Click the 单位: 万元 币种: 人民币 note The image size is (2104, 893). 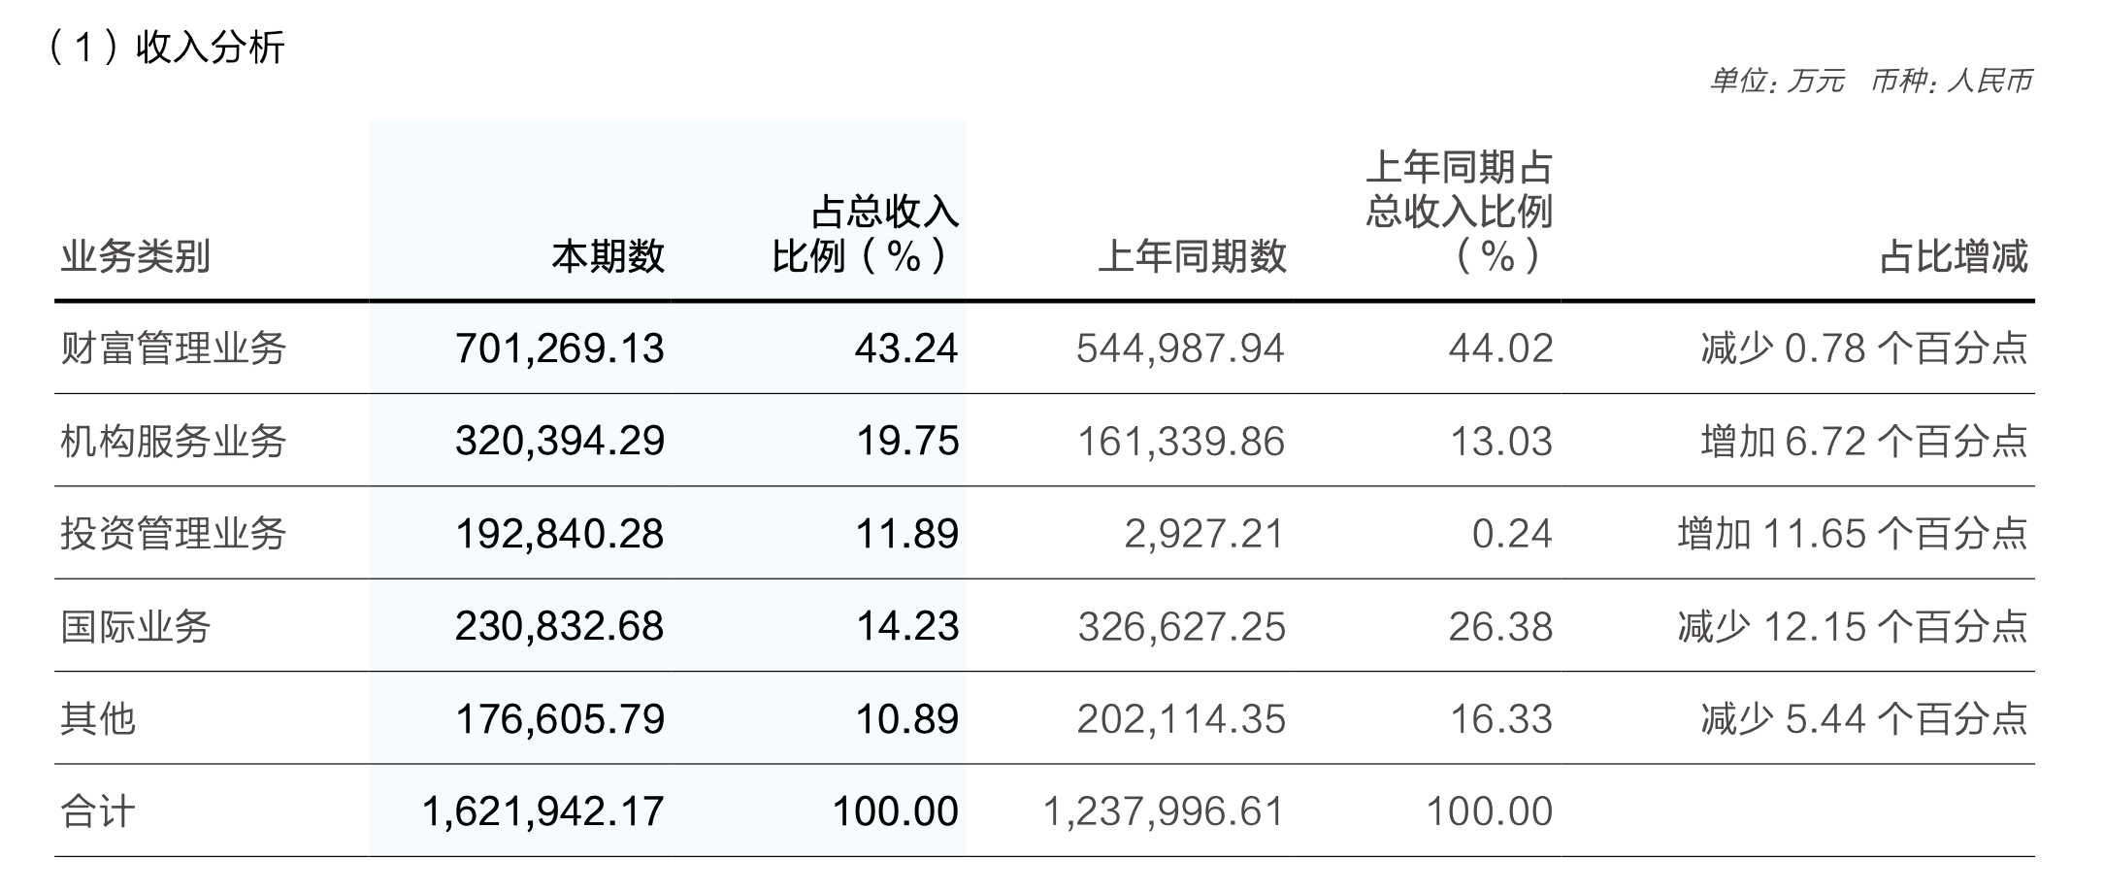pos(1870,82)
